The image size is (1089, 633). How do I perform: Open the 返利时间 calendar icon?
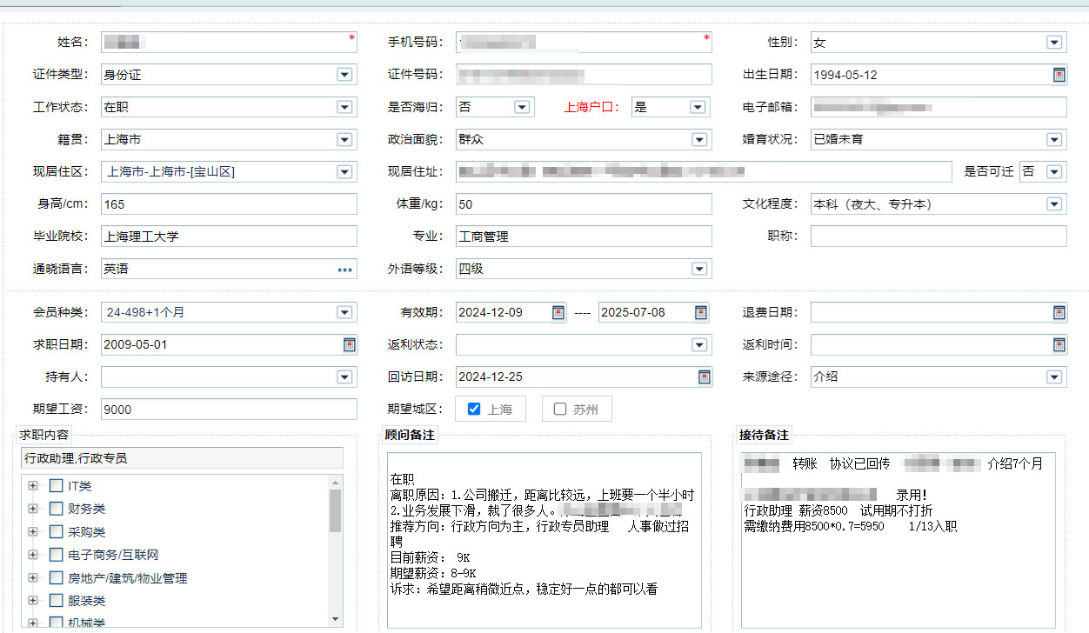pos(1059,345)
